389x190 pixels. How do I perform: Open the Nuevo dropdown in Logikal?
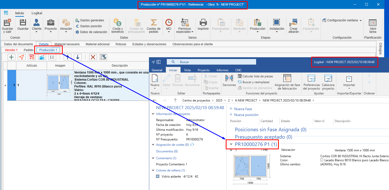pos(155,89)
